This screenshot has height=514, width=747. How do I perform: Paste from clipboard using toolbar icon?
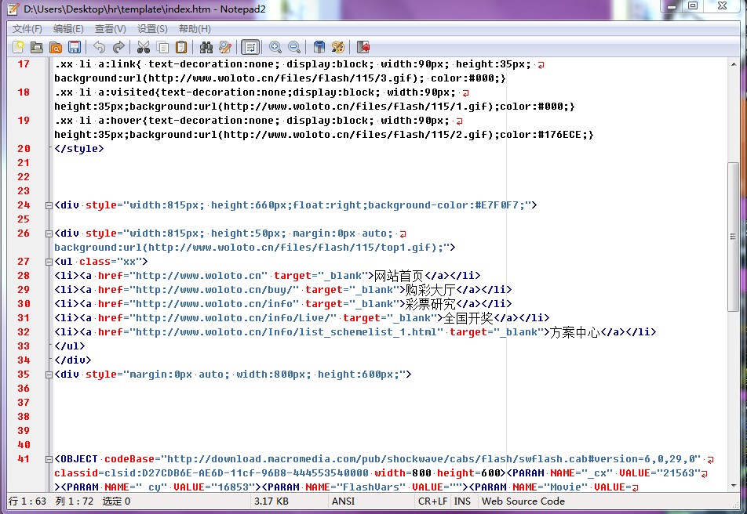click(181, 47)
